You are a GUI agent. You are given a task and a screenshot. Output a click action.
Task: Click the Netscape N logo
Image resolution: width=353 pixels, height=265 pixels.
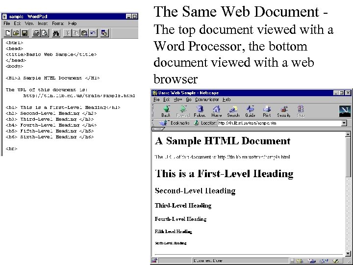click(345, 111)
